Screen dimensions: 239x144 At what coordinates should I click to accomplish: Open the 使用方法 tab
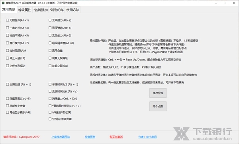click(73, 10)
